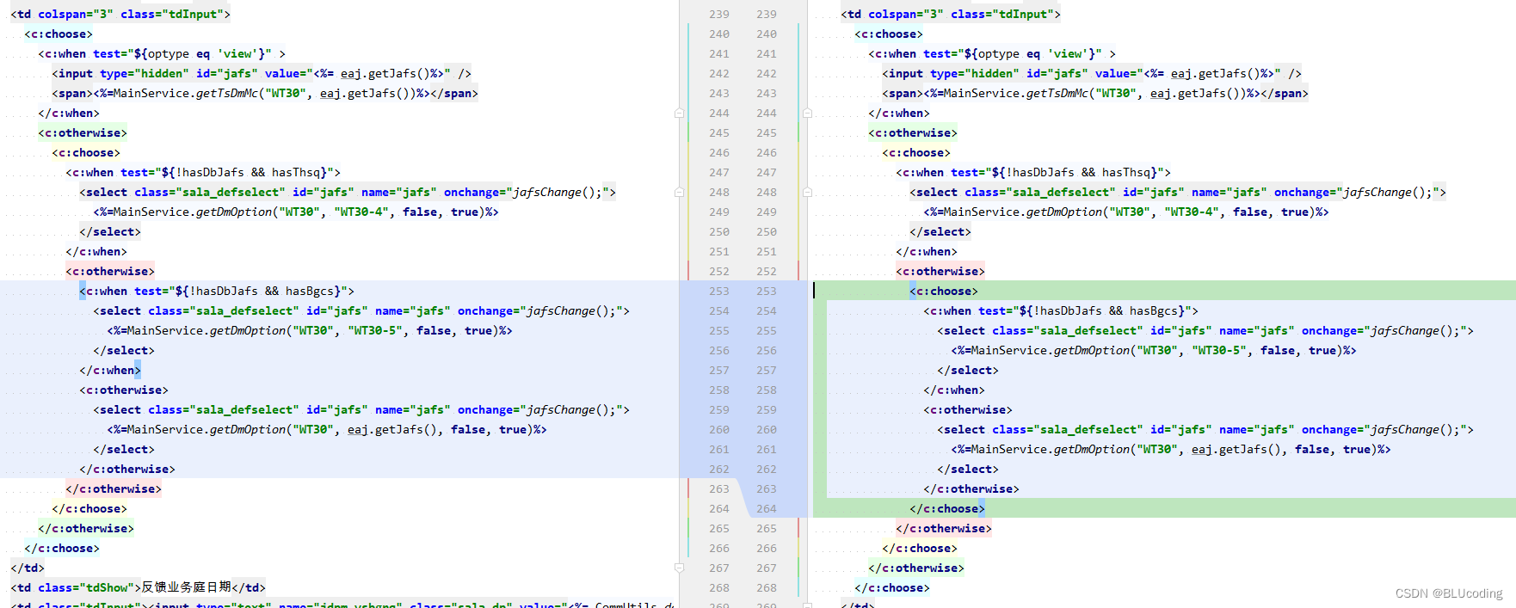Screen dimensions: 1516x608
Task: Click left-column line number 265
Action: pyautogui.click(x=719, y=528)
